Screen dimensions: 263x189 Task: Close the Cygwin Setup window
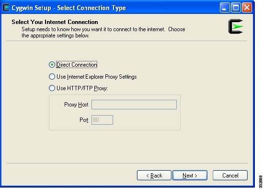pyautogui.click(x=247, y=8)
